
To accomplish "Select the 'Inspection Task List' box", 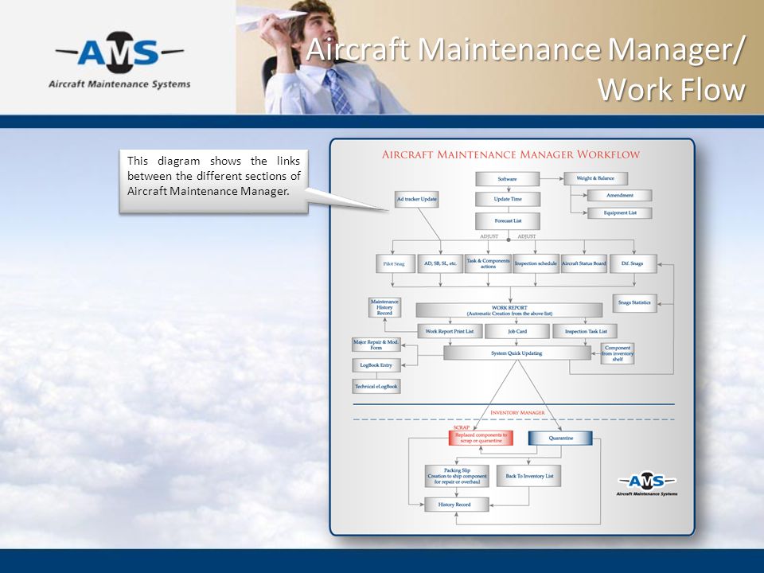I will coord(585,331).
